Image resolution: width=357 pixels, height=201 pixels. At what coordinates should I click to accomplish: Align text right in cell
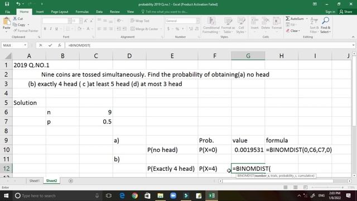[110, 28]
